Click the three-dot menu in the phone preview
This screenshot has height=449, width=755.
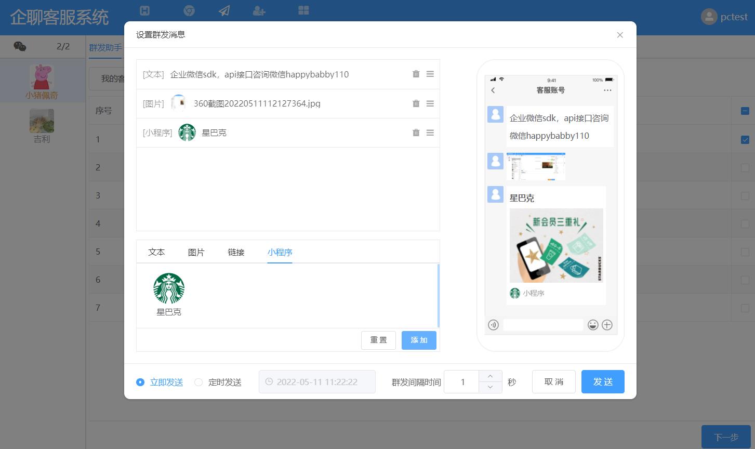607,90
